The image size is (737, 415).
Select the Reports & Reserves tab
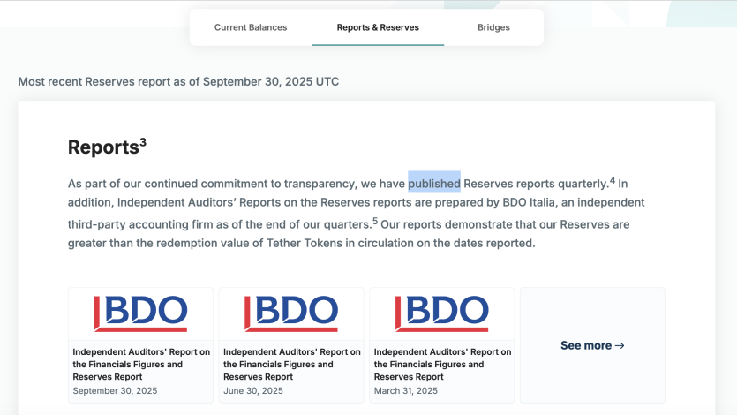point(378,27)
